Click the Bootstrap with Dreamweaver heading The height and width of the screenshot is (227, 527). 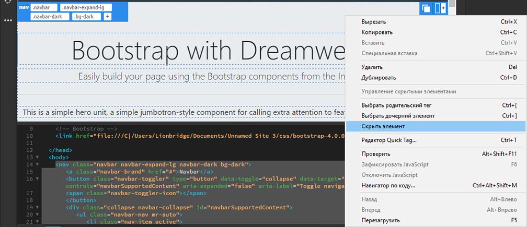pos(209,50)
